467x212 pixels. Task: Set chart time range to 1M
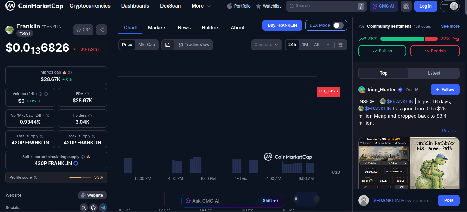[305, 45]
